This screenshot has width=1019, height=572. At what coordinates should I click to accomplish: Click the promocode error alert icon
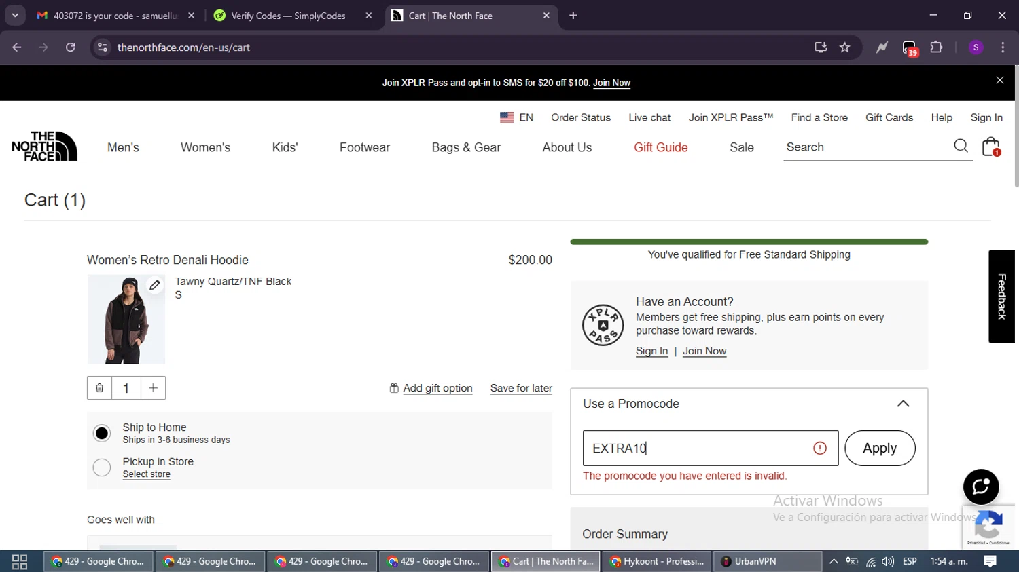pos(820,448)
